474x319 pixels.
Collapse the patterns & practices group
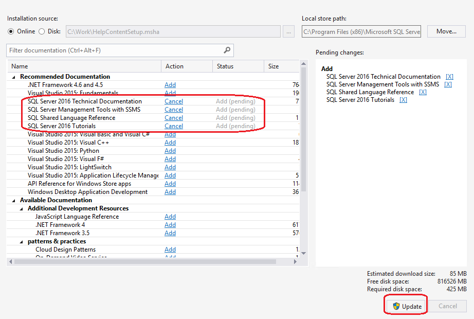pyautogui.click(x=21, y=241)
